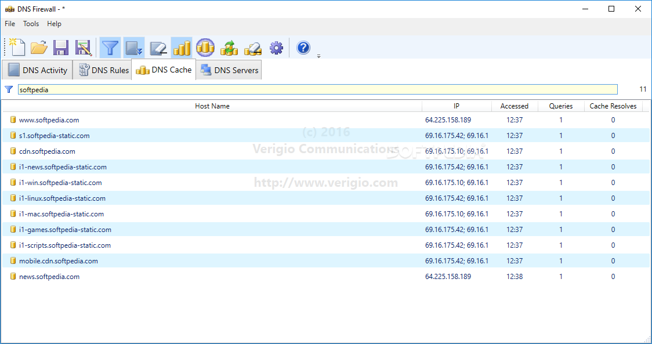
Task: Click cache icon beside cdn.softpedia.com
Action: pyautogui.click(x=13, y=151)
